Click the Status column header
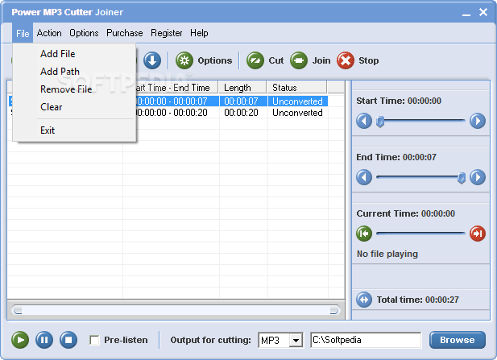The image size is (497, 360). (296, 88)
